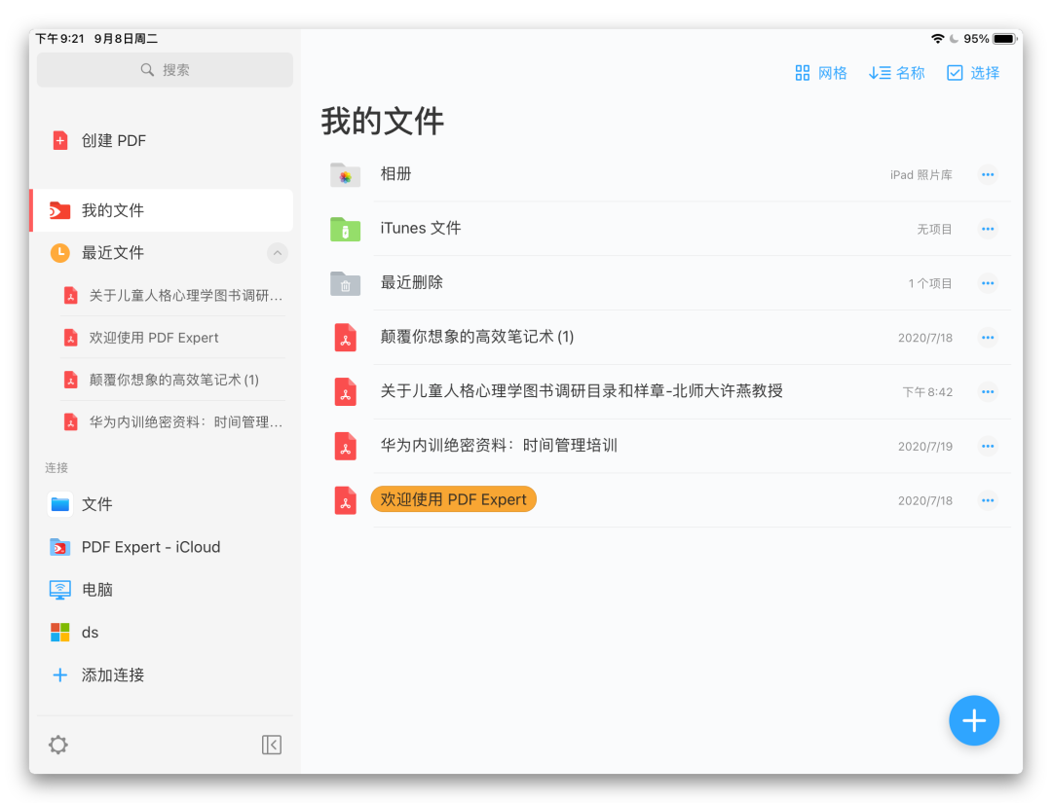Open more options for iTunes 文件 row
Image resolution: width=1052 pixels, height=803 pixels.
(x=988, y=230)
